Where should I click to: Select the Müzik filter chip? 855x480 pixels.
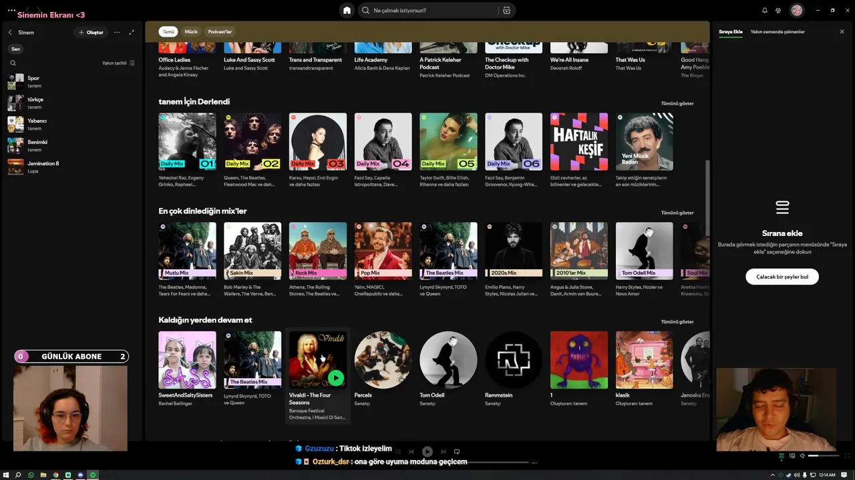tap(191, 31)
